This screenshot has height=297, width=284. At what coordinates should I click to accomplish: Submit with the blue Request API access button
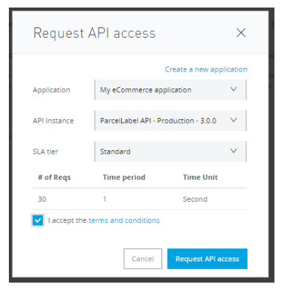(x=207, y=259)
